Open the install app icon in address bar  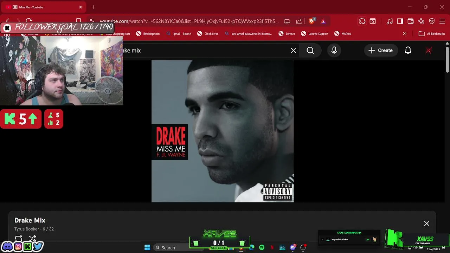coord(287,21)
